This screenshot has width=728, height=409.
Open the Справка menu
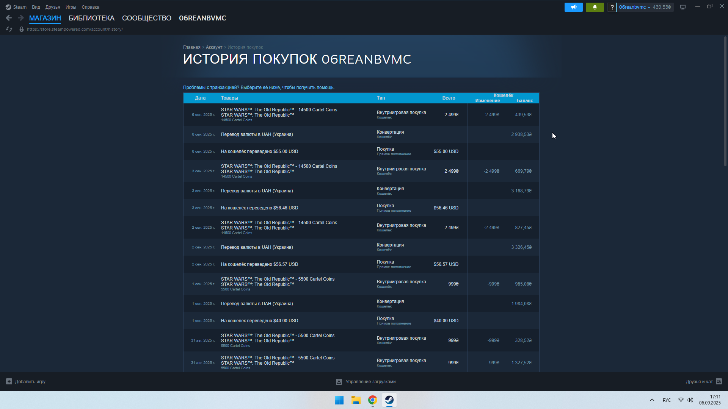pyautogui.click(x=91, y=7)
